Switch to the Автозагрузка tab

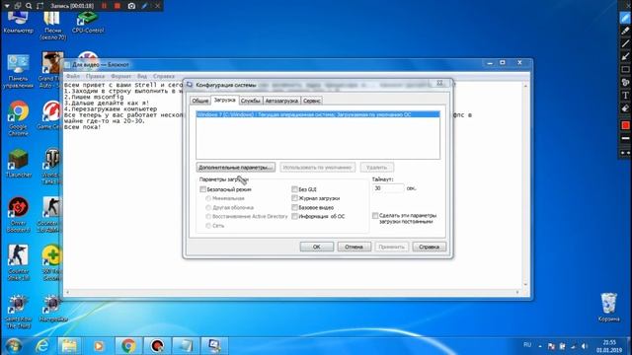[x=281, y=101]
